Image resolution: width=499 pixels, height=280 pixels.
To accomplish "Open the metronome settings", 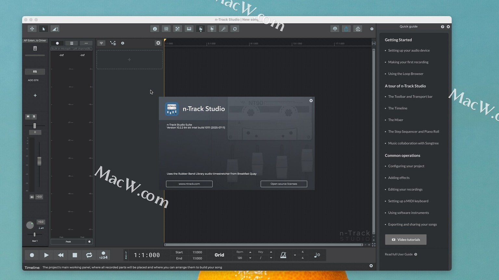I will [283, 255].
